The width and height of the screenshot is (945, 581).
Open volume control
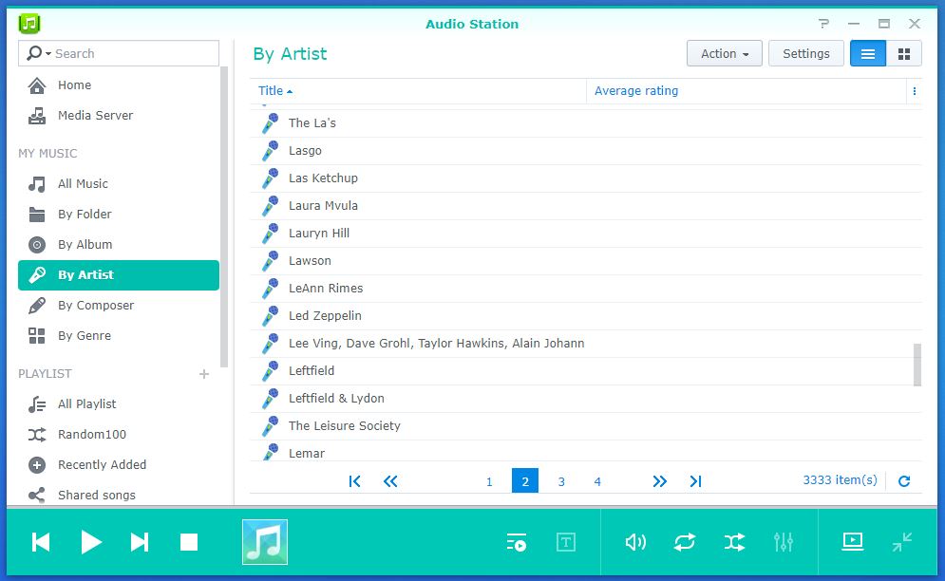[x=635, y=542]
